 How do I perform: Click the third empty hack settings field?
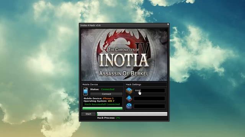pos(149,106)
